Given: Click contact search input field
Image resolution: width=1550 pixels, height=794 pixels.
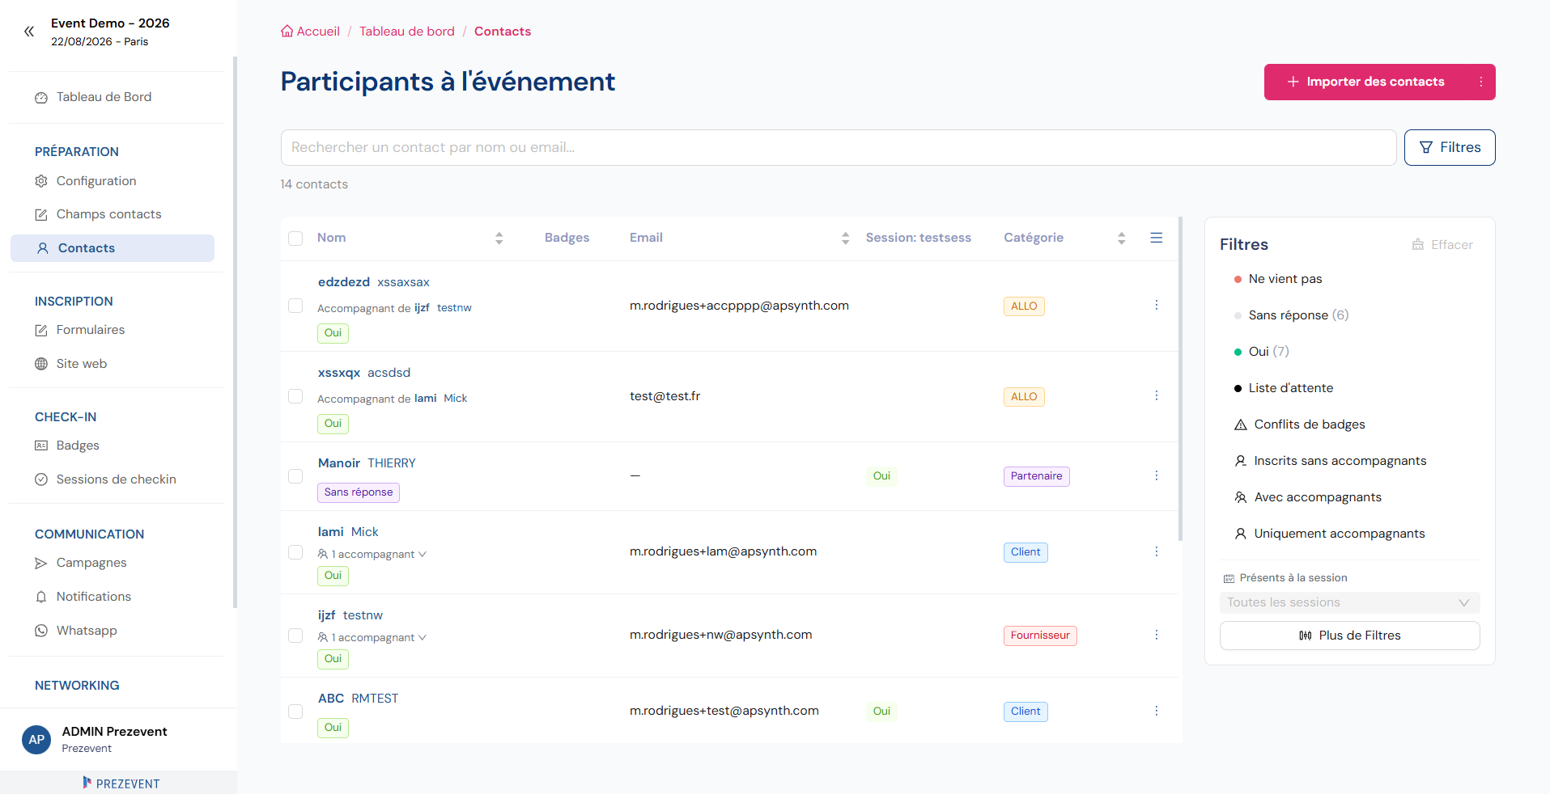Looking at the screenshot, I should click(838, 147).
